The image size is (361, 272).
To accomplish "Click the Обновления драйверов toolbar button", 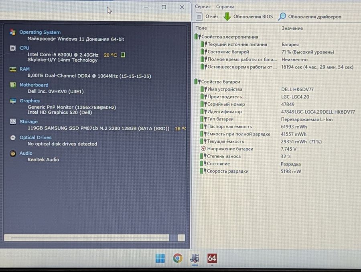I will click(310, 16).
